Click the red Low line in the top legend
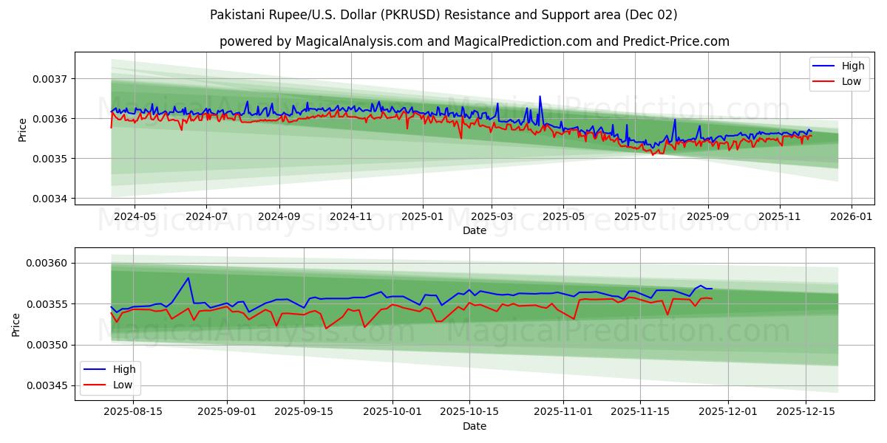The width and height of the screenshot is (887, 443). click(x=829, y=80)
